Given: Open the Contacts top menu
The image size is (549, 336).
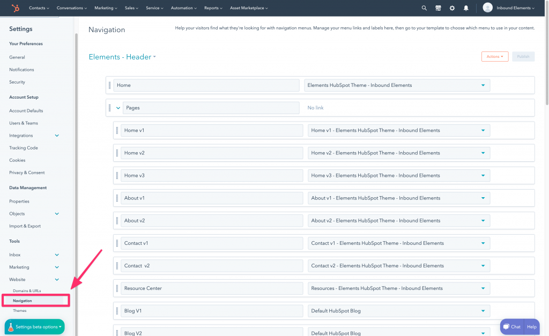Looking at the screenshot, I should point(39,8).
